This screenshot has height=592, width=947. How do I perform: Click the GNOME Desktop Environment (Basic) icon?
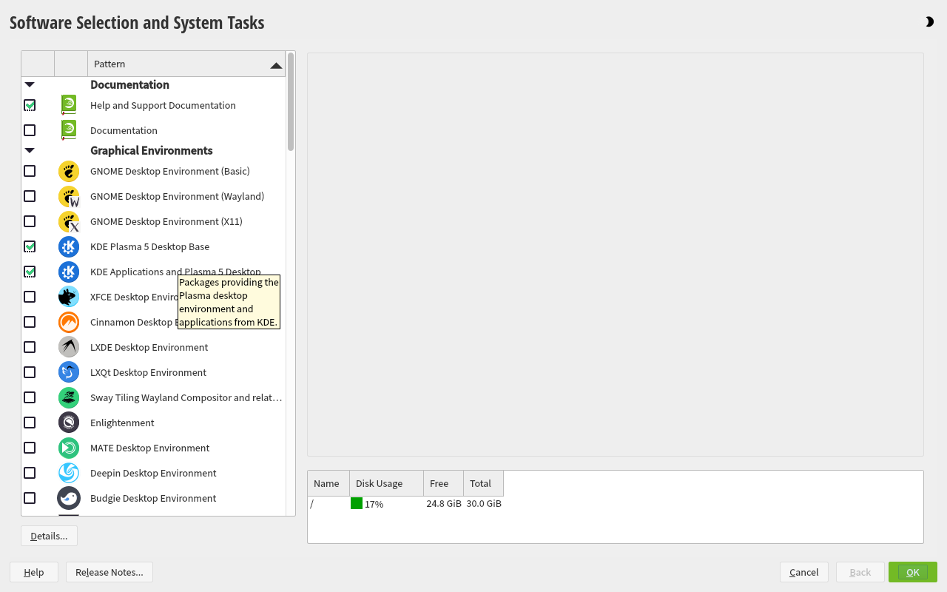coord(69,171)
